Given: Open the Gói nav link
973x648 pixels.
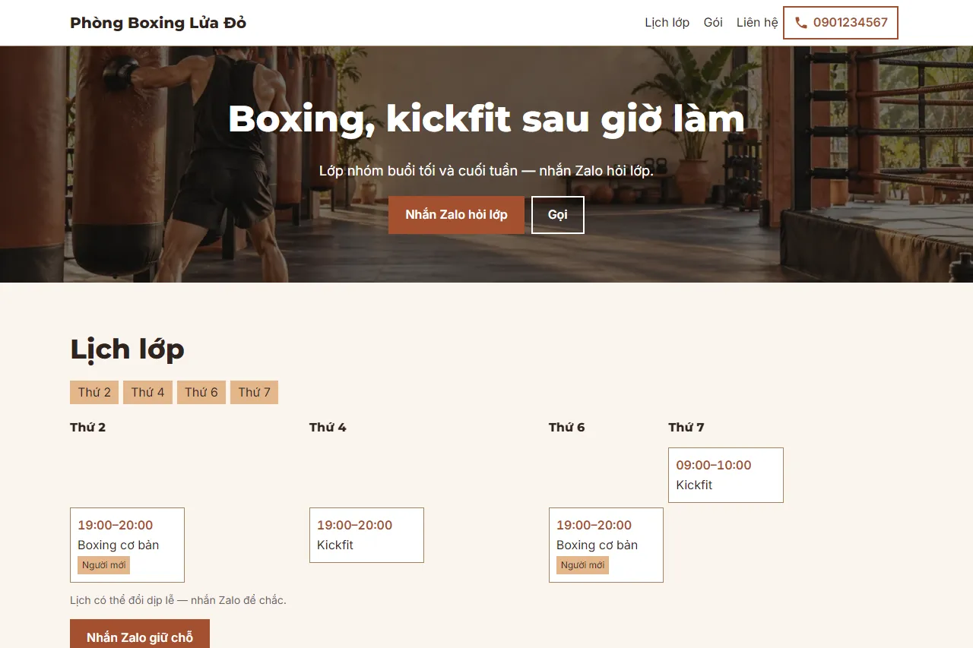Looking at the screenshot, I should [x=713, y=23].
